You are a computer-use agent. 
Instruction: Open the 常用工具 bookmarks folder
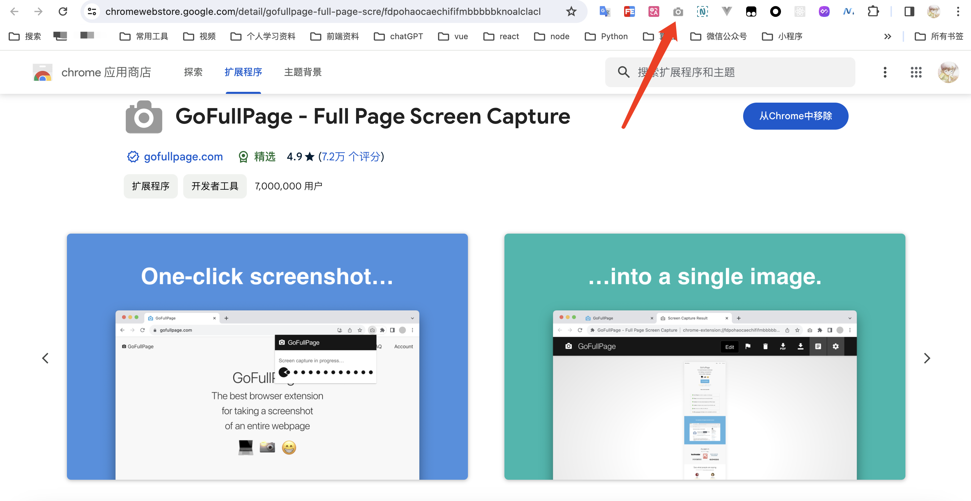click(144, 36)
